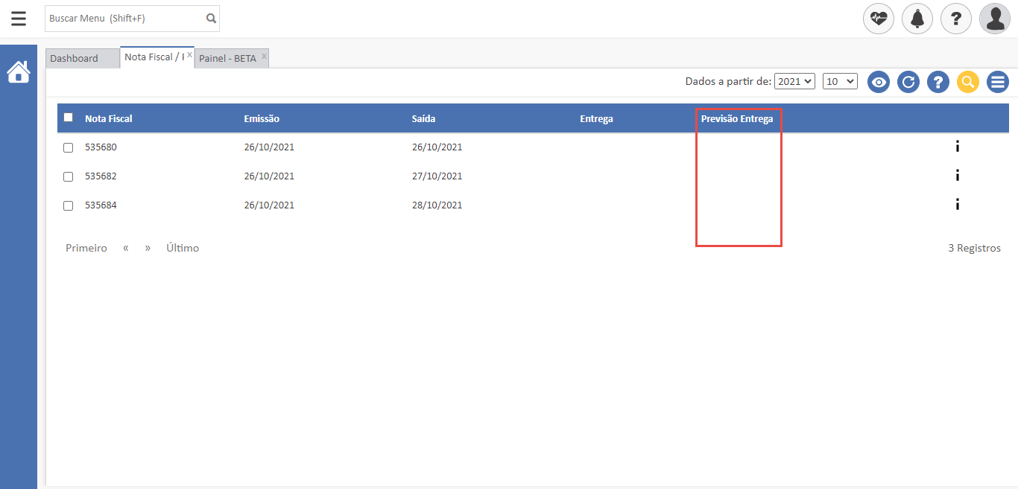Switch to the Painel - BETA tab

227,58
